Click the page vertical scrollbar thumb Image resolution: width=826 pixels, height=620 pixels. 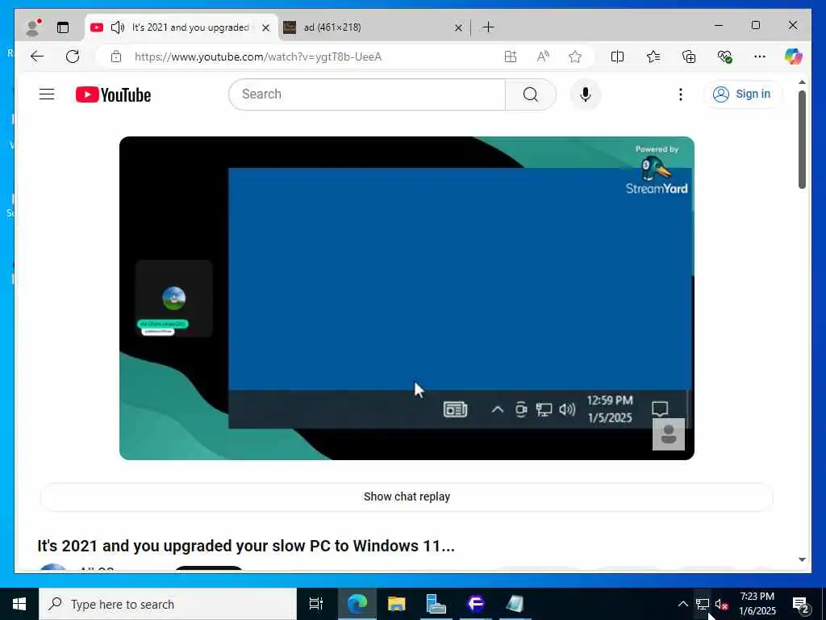(x=802, y=140)
